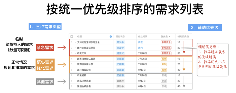Open the task 顾客消息默认置顶
236x93 pixels.
pyautogui.click(x=86, y=59)
